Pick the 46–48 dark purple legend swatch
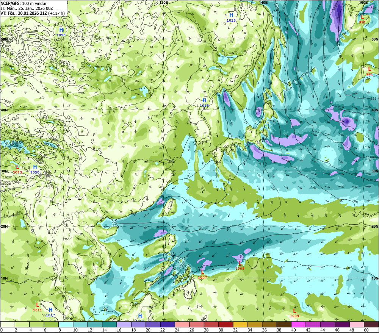 pyautogui.click(x=343, y=324)
